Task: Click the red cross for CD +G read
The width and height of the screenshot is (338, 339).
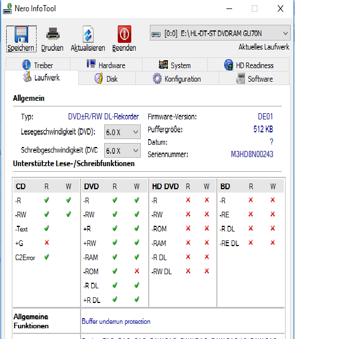Action: coord(47,243)
